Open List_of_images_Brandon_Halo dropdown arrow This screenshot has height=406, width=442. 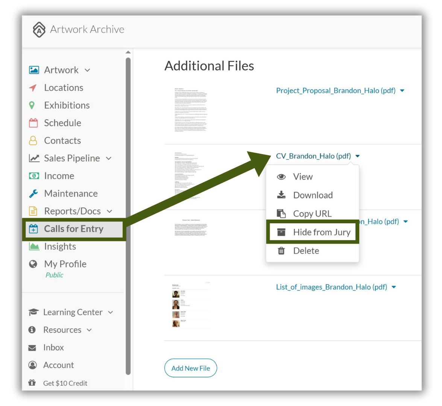394,287
